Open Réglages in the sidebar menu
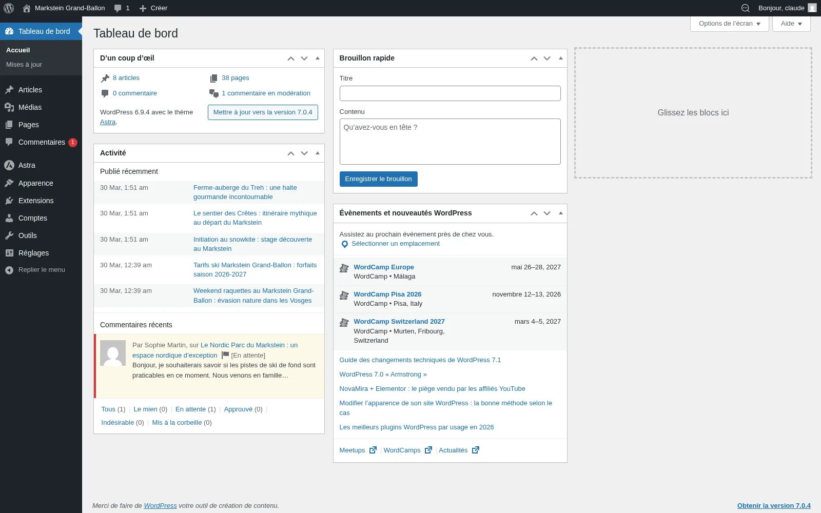Image resolution: width=821 pixels, height=513 pixels. [41, 253]
